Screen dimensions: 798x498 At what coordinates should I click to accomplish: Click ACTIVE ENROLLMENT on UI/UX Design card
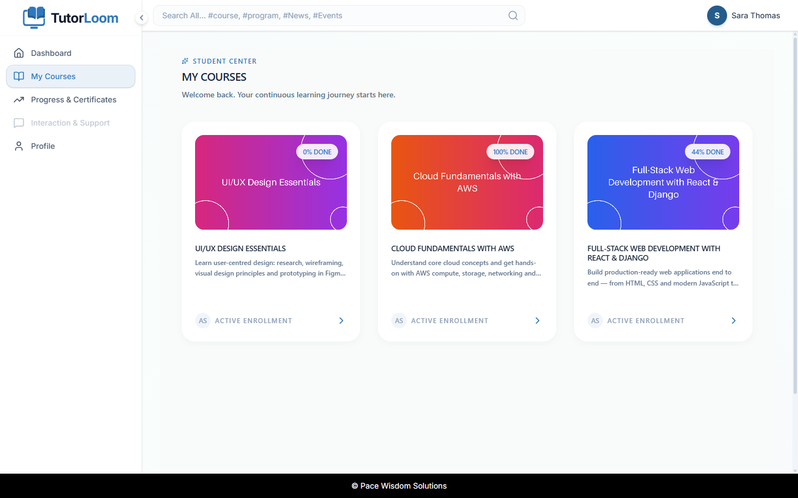point(253,321)
